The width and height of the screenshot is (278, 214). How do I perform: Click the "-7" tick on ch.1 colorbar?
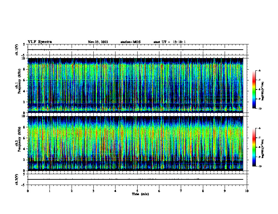(259, 80)
